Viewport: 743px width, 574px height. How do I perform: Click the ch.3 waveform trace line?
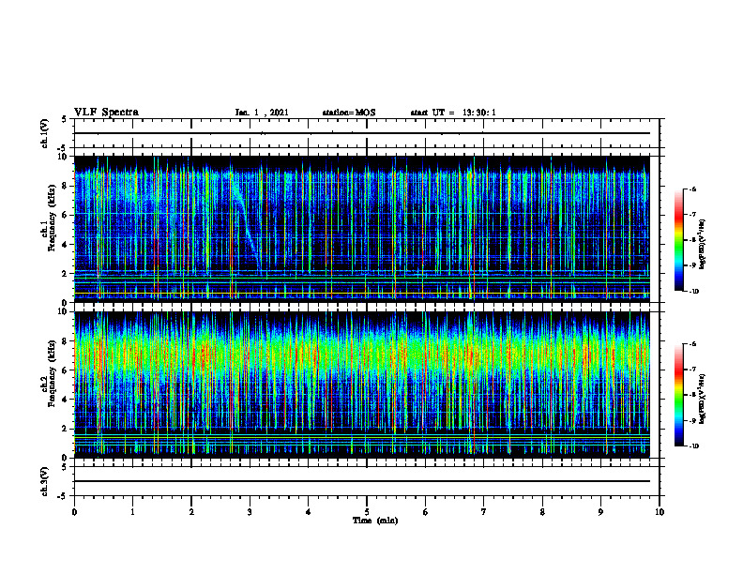click(x=362, y=481)
